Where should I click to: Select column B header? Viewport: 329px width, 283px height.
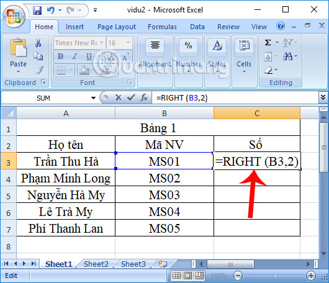164,113
